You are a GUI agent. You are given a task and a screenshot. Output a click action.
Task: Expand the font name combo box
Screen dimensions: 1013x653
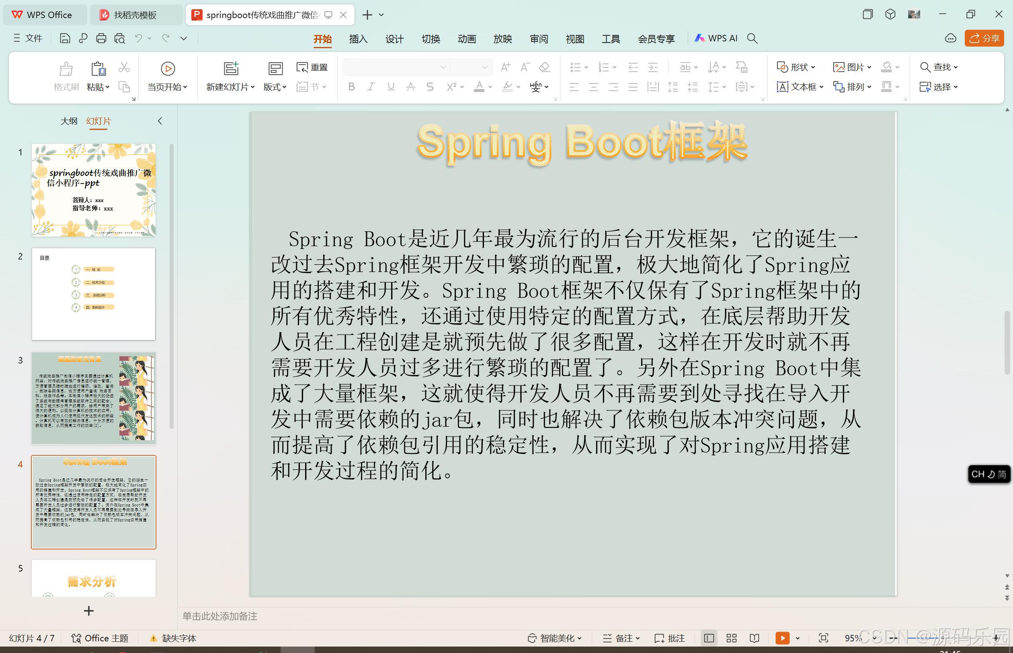[x=443, y=67]
